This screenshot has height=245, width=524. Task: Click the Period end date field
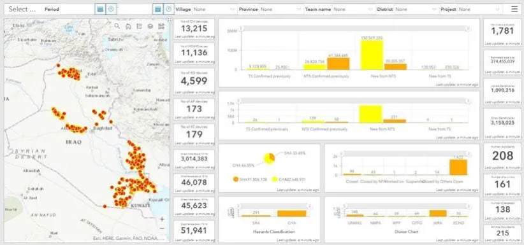[x=135, y=10]
